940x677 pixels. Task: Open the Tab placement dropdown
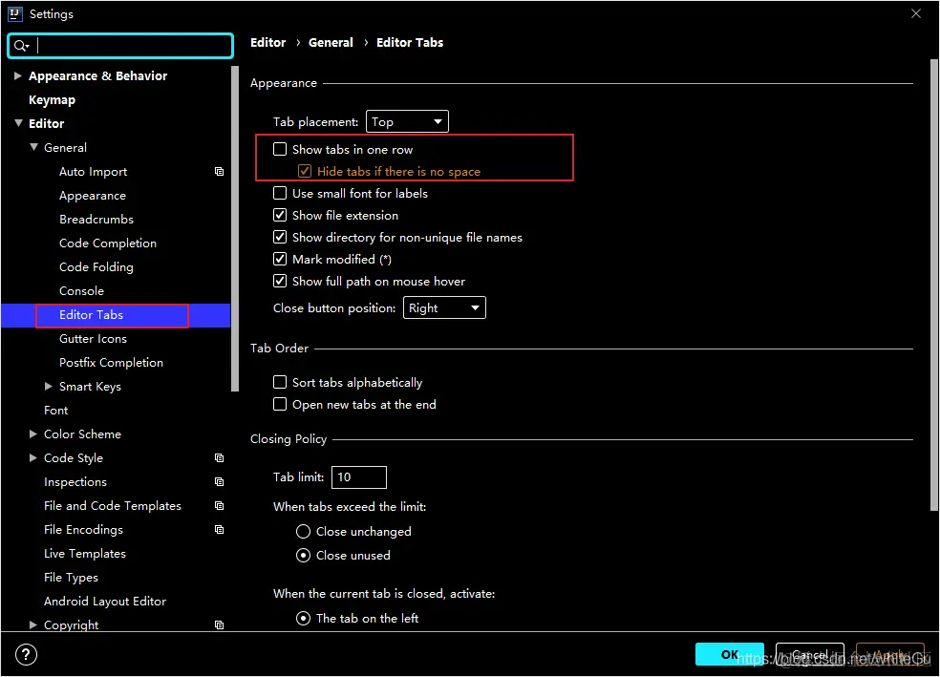407,121
